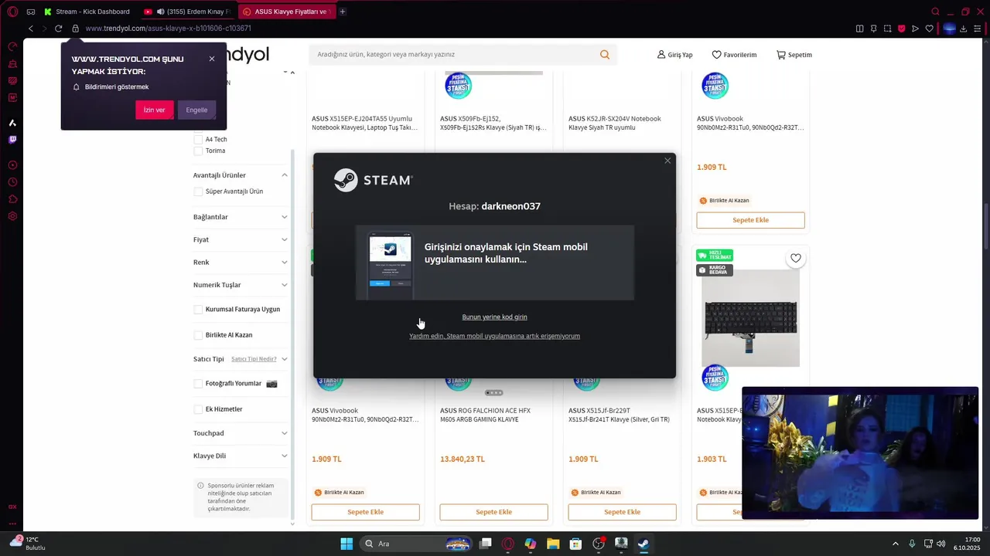Click Yardım edin Steam mobil help link
990x556 pixels.
[x=494, y=336]
